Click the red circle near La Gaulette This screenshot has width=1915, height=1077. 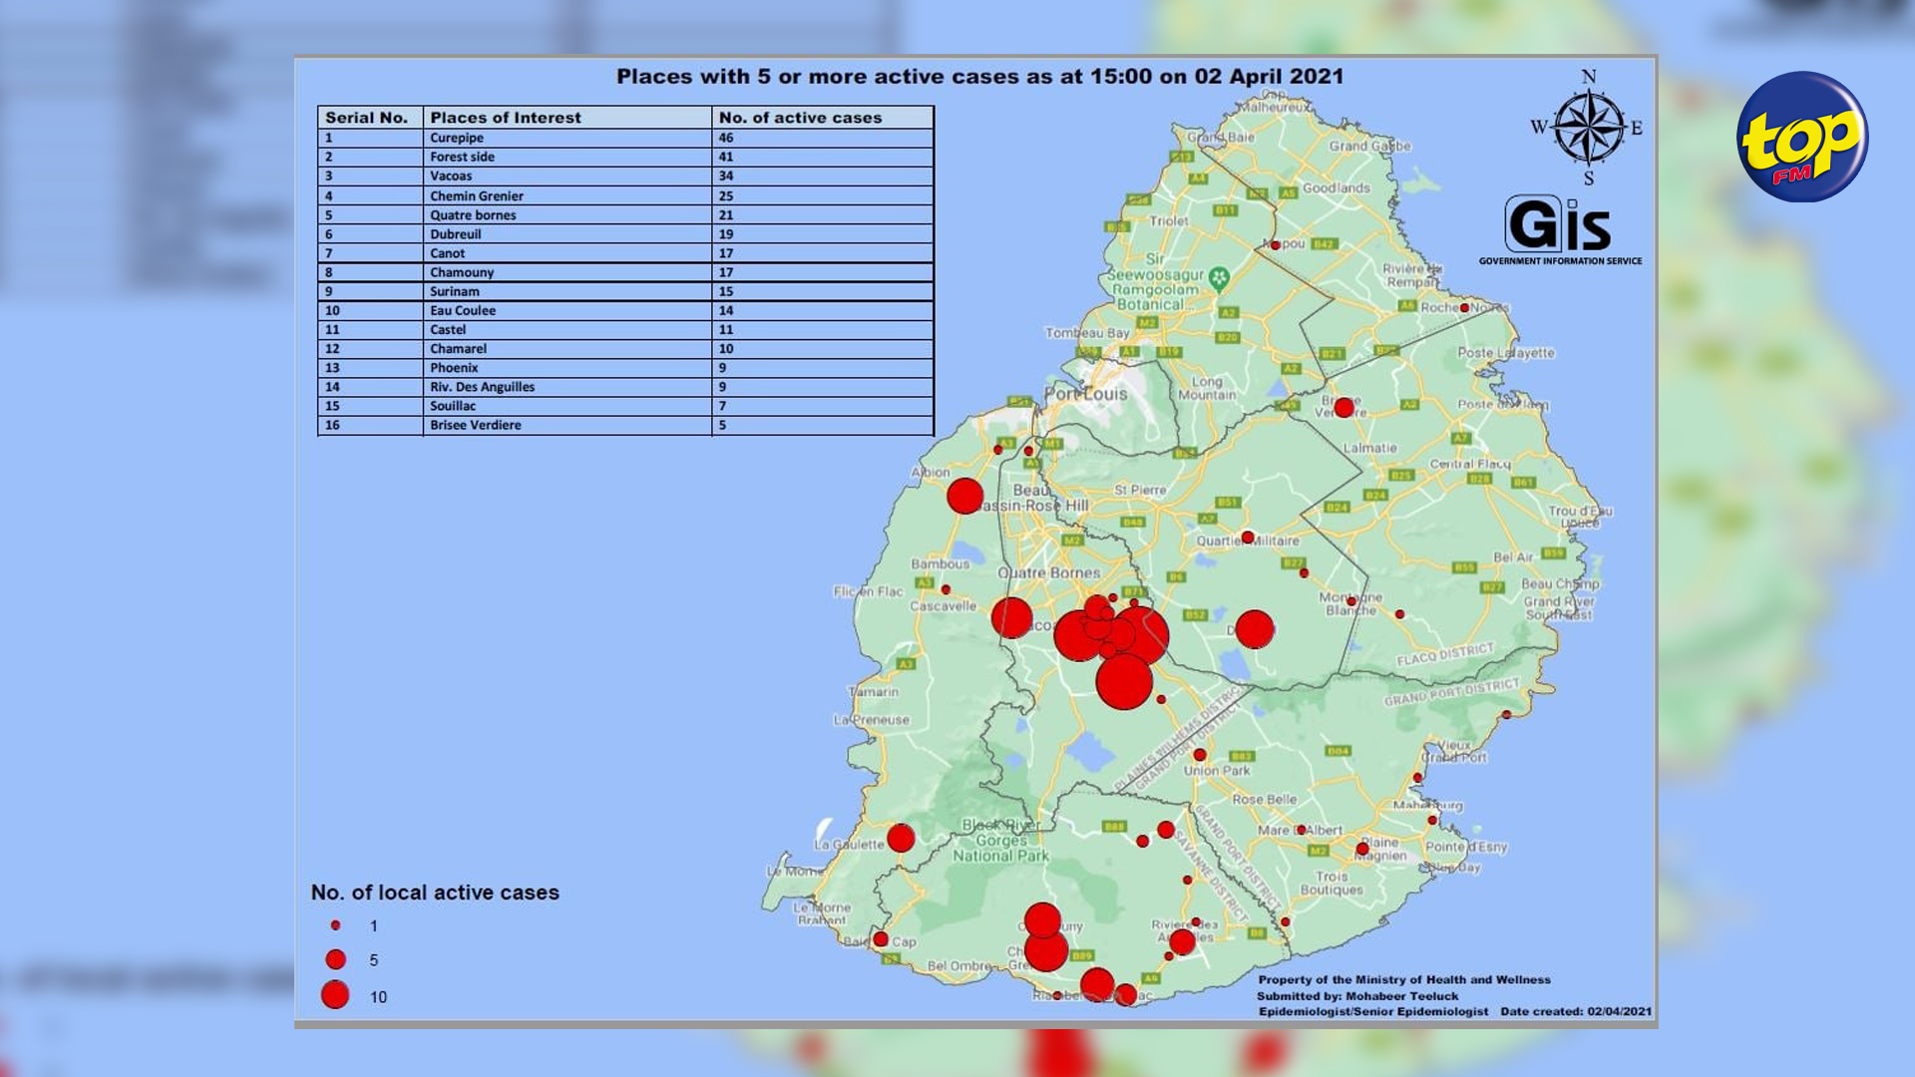(x=901, y=838)
